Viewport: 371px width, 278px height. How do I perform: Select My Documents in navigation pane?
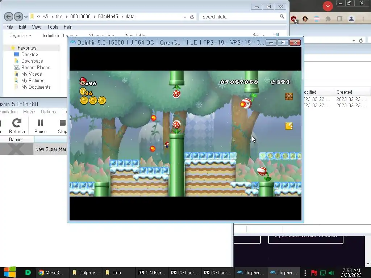[36, 87]
